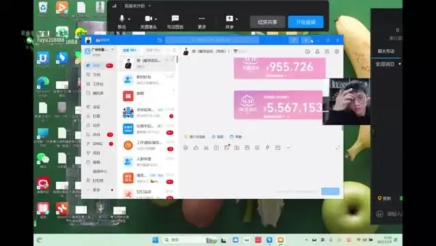Click the 共享 share screen icon

coord(229,18)
